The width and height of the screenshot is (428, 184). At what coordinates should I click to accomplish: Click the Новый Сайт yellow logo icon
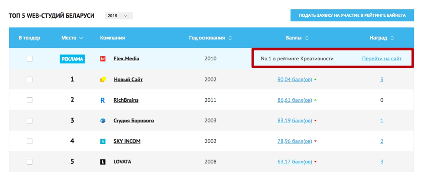pos(103,79)
